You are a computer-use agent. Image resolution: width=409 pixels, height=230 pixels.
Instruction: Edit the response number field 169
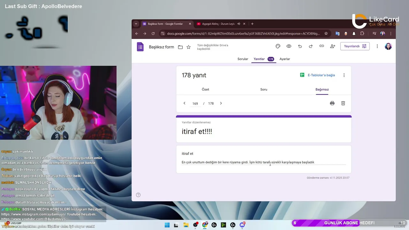(195, 103)
